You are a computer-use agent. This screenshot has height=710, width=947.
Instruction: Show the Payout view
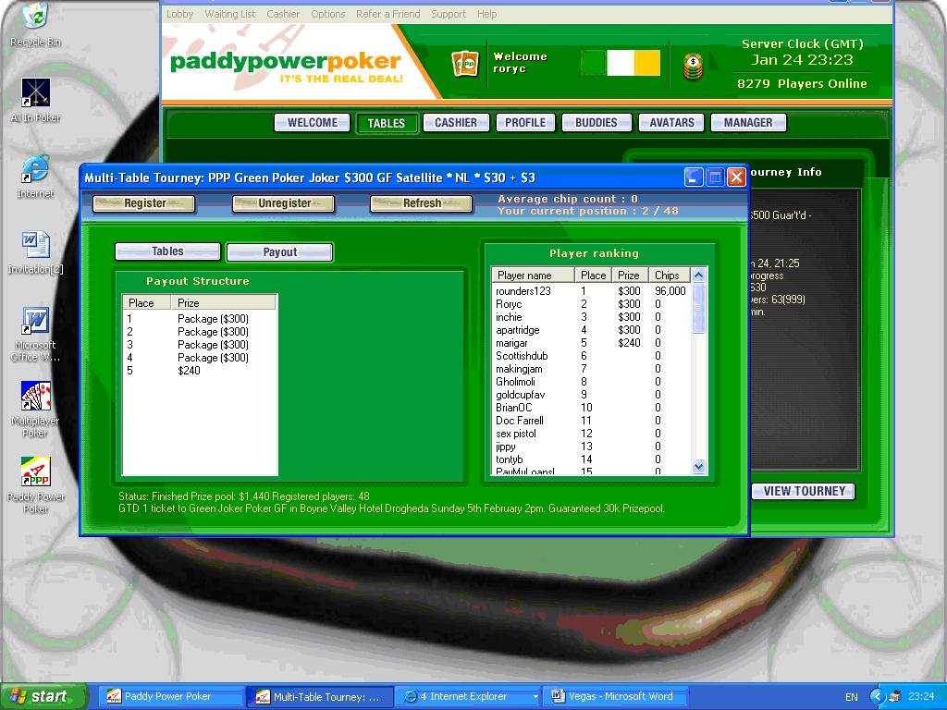[279, 252]
